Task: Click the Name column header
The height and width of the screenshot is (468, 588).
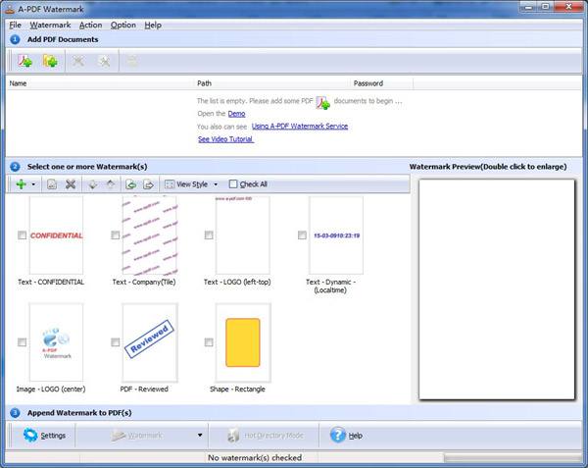Action: [x=99, y=83]
